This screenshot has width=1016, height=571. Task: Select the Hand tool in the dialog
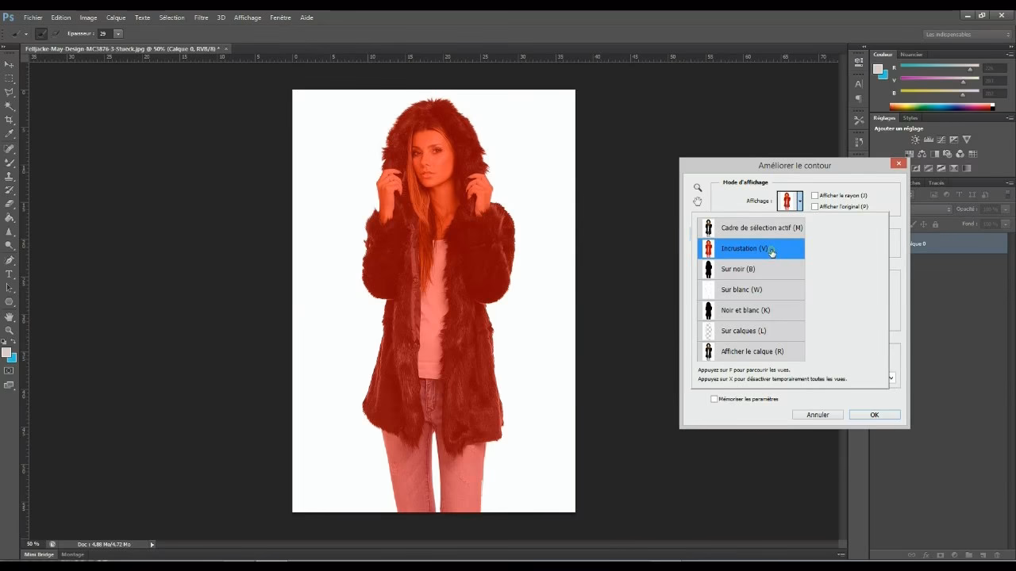pyautogui.click(x=698, y=201)
